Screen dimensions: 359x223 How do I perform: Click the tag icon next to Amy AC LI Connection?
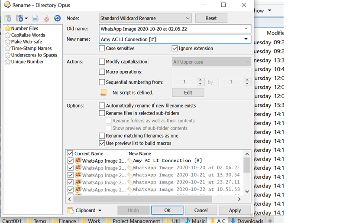pyautogui.click(x=130, y=161)
